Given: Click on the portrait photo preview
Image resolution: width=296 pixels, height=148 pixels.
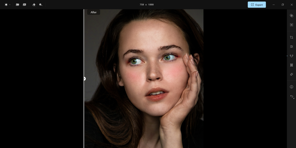Looking at the screenshot, I should coord(144,79).
